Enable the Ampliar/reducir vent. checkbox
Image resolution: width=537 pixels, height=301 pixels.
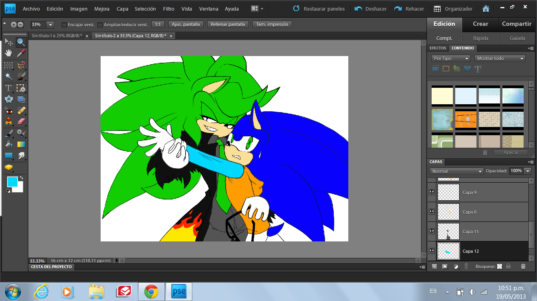click(x=100, y=25)
